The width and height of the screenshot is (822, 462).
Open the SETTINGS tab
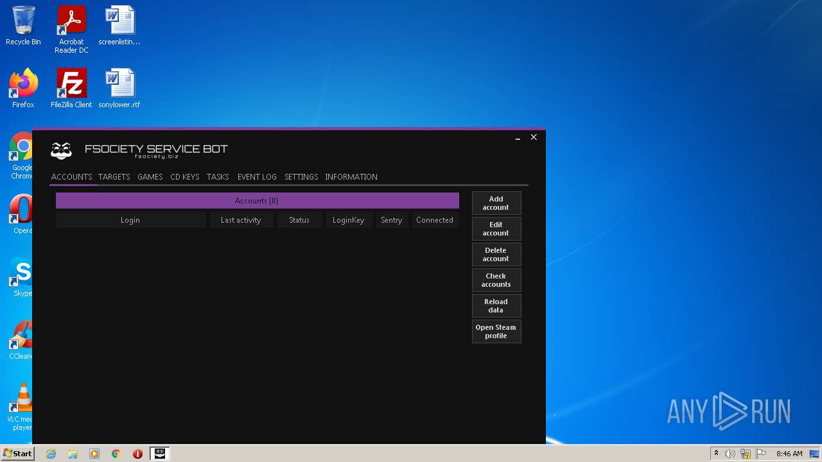[x=301, y=177]
